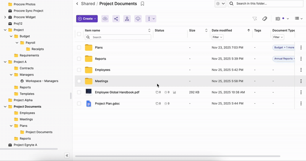Collapse the Payroll folder in tree
This screenshot has width=306, height=161.
click(x=17, y=43)
